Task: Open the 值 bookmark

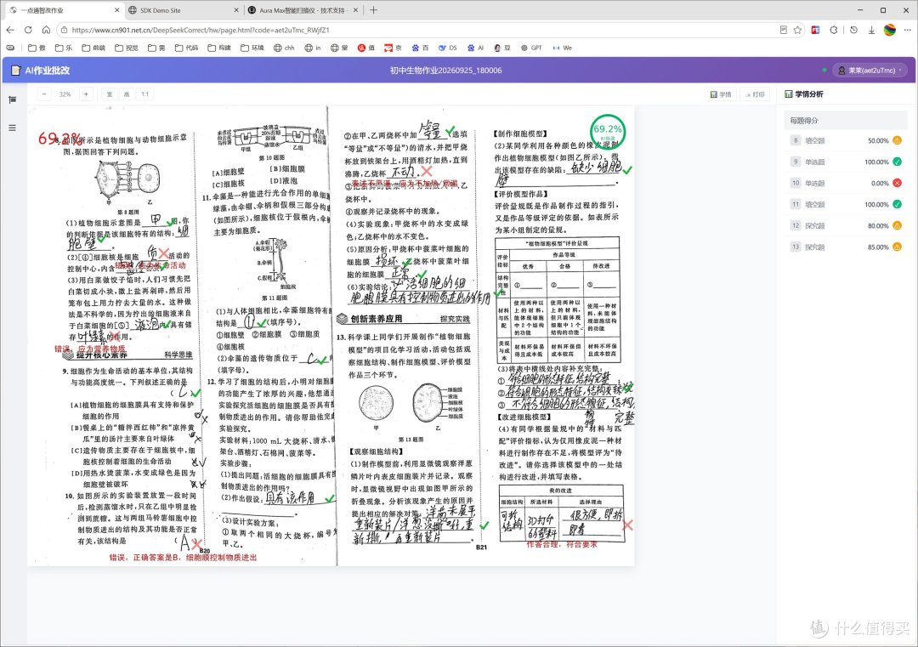Action: point(365,48)
